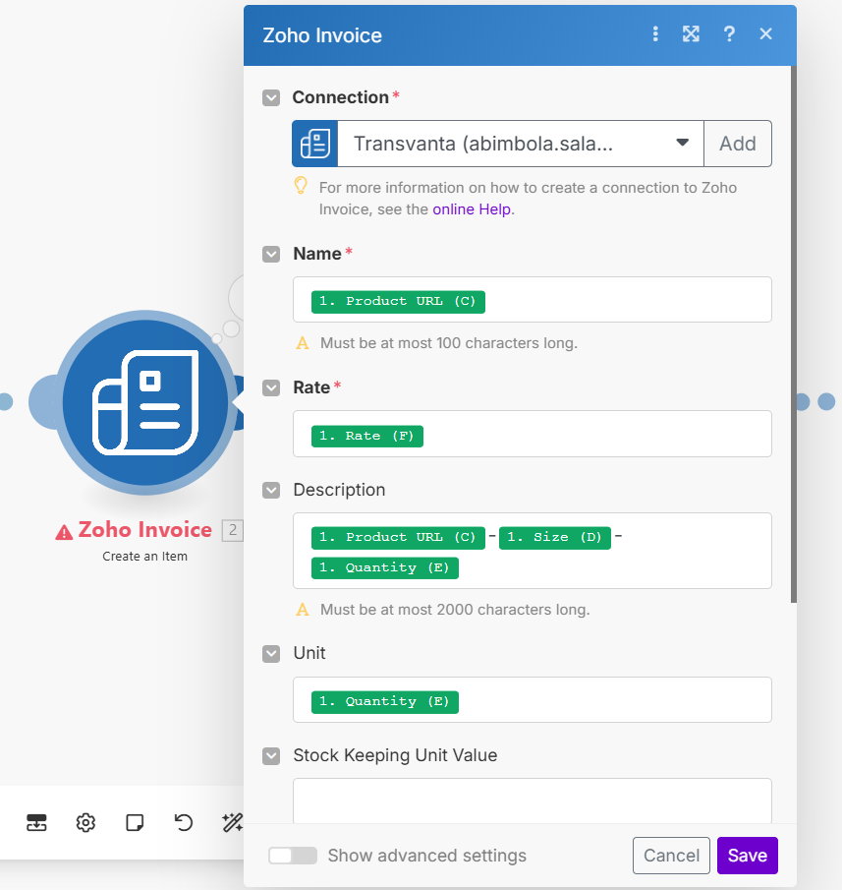The image size is (842, 890).
Task: Click the magic wand auto-align icon
Action: (x=232, y=822)
